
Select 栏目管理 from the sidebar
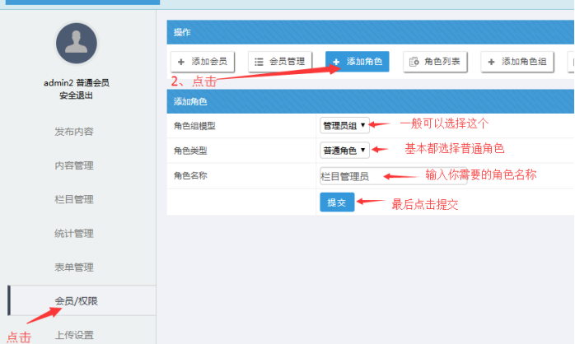point(73,199)
